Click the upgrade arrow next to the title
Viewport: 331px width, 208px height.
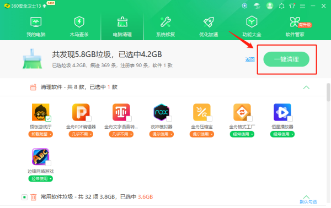[45, 6]
